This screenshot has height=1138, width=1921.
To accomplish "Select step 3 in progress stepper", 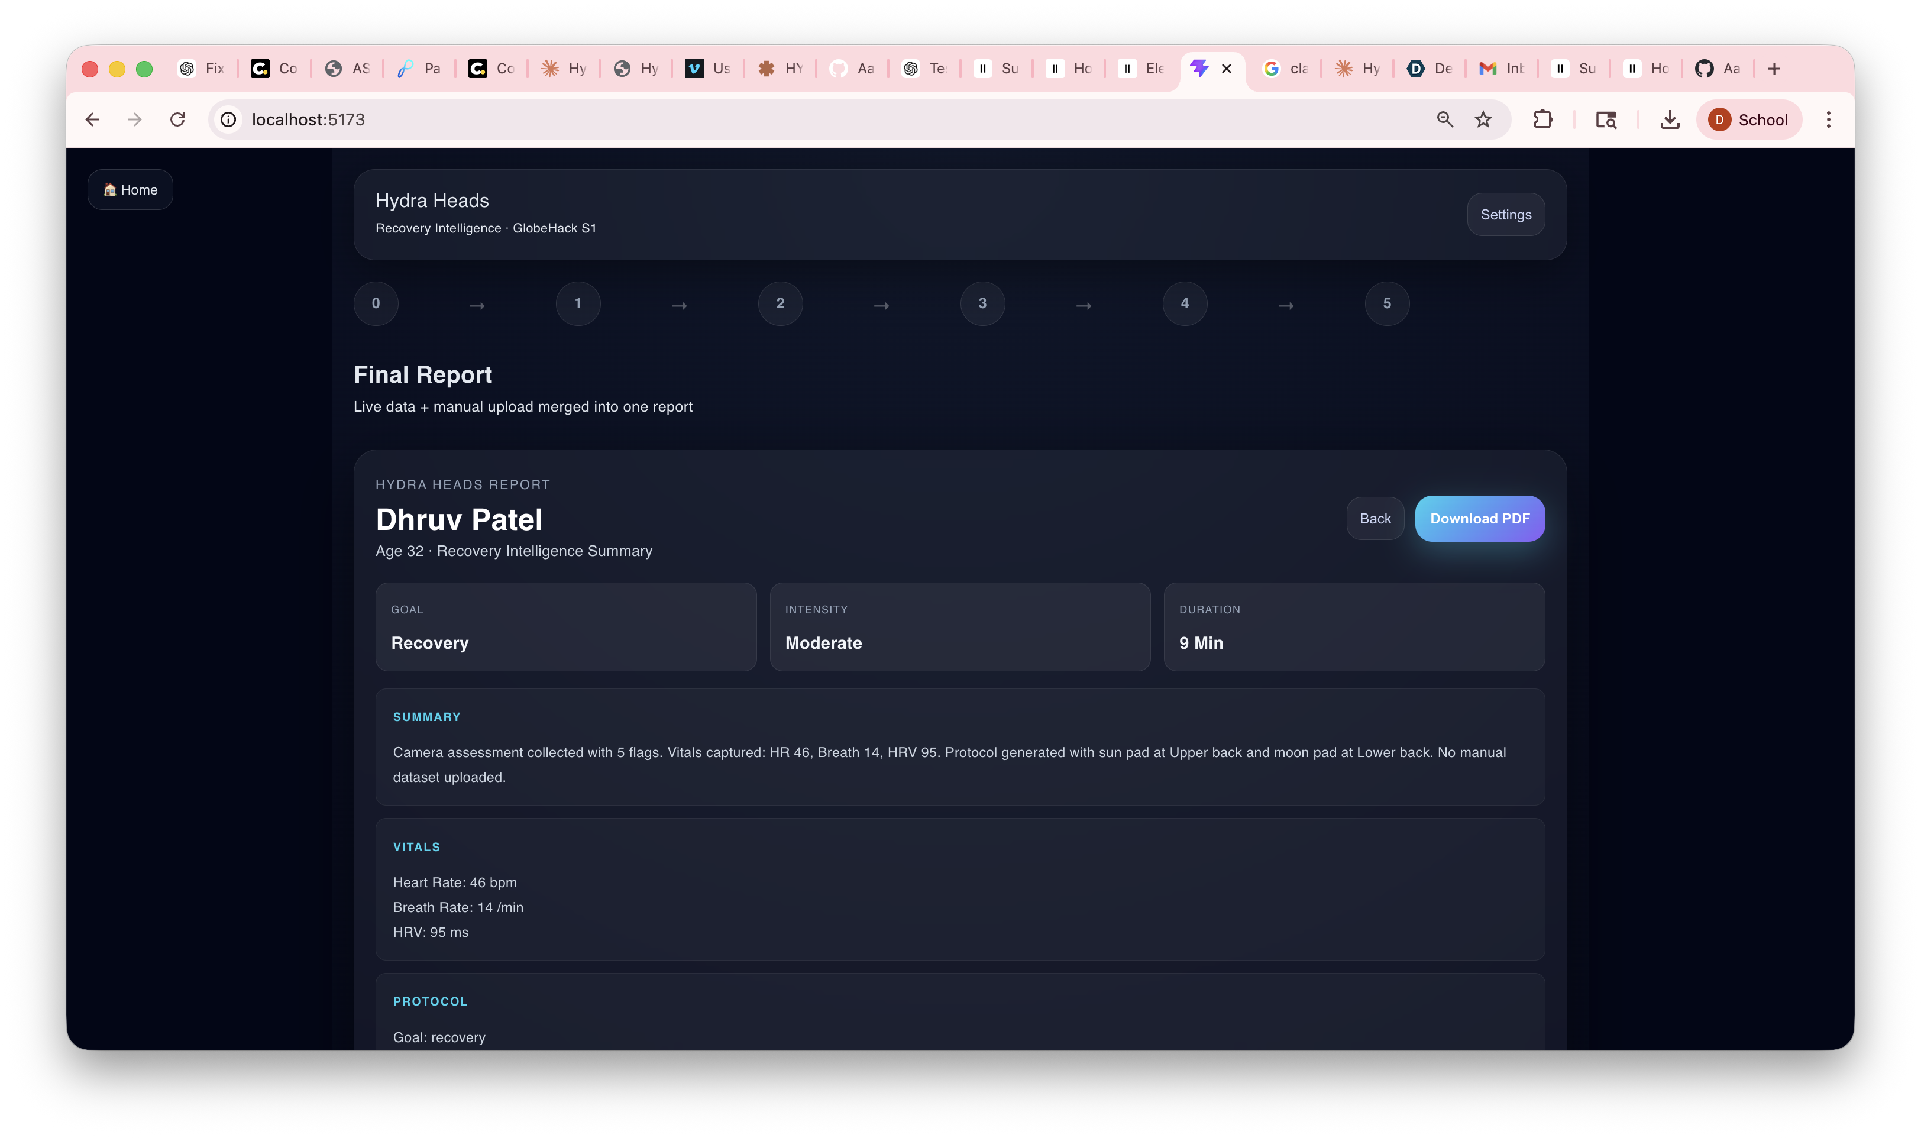I will click(982, 303).
